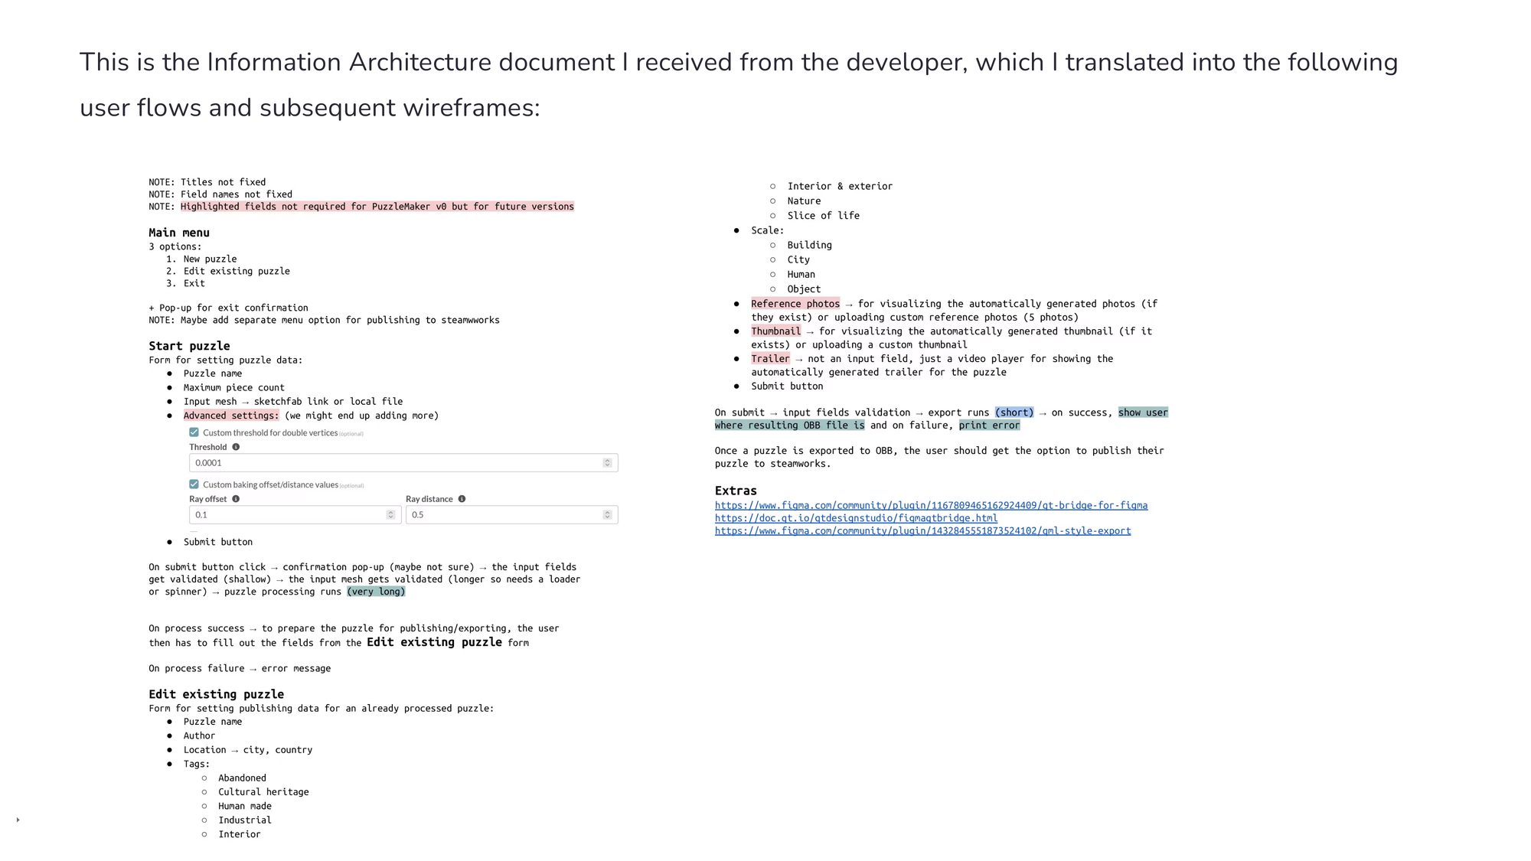
Task: Click the Ray offset stepper arrows
Action: point(390,515)
